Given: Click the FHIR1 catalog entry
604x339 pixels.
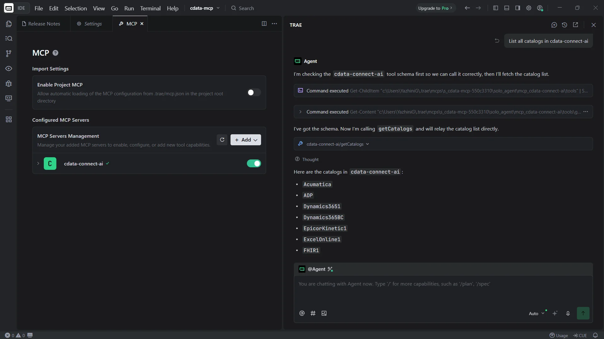Looking at the screenshot, I should coord(311,250).
